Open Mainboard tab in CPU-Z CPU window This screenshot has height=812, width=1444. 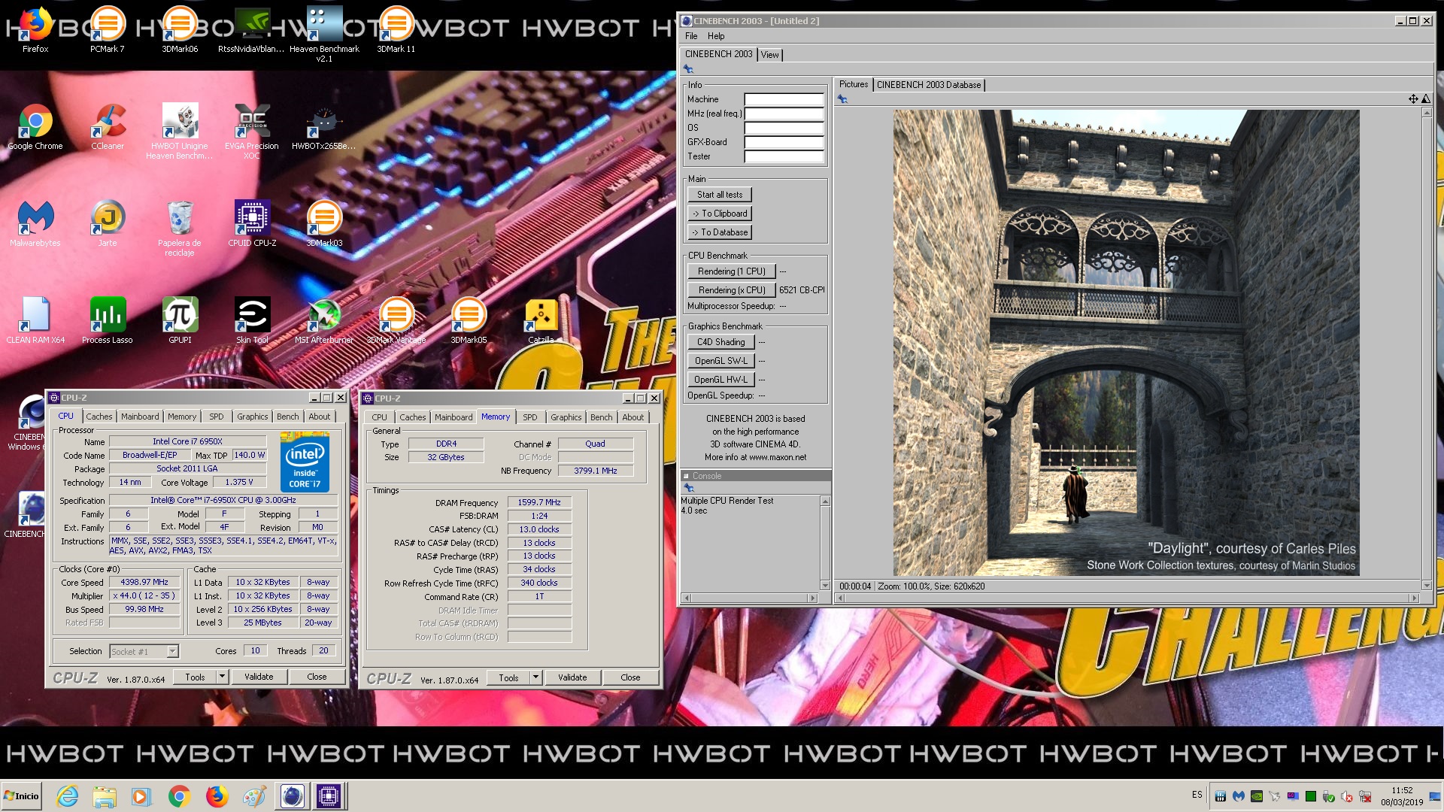pyautogui.click(x=140, y=417)
